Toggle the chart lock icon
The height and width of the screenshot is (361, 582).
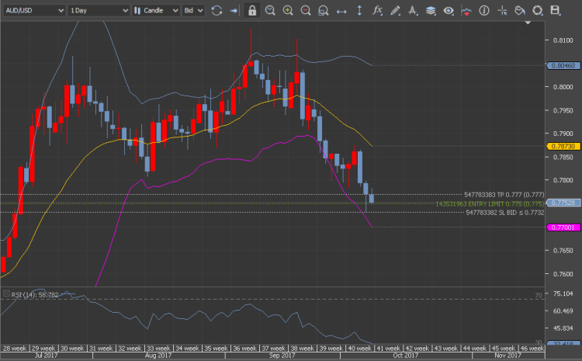point(251,11)
